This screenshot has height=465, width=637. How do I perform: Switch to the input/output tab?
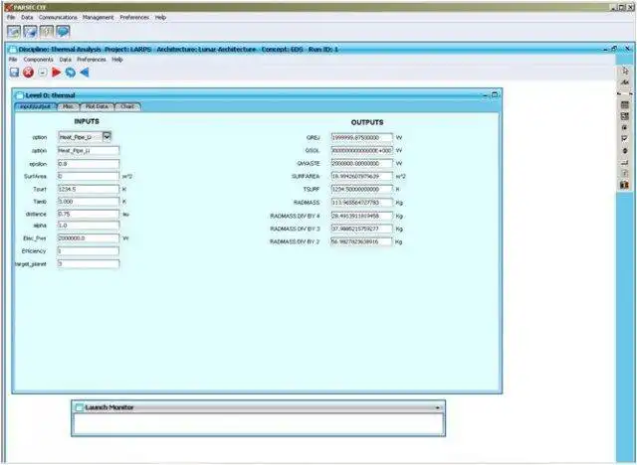(x=36, y=106)
